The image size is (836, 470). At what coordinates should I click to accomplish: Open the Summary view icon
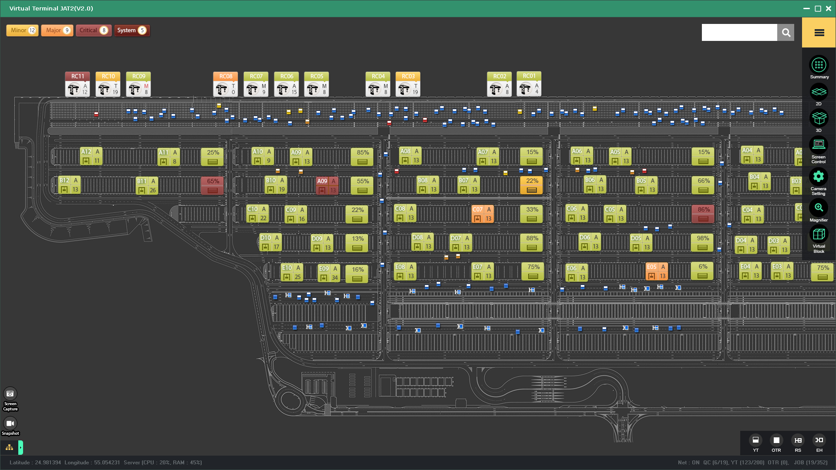coord(819,65)
